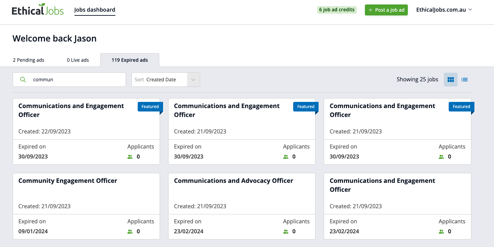Screen dimensions: 494x247
Task: Open the Sort Created Date dropdown
Action: coord(161,80)
